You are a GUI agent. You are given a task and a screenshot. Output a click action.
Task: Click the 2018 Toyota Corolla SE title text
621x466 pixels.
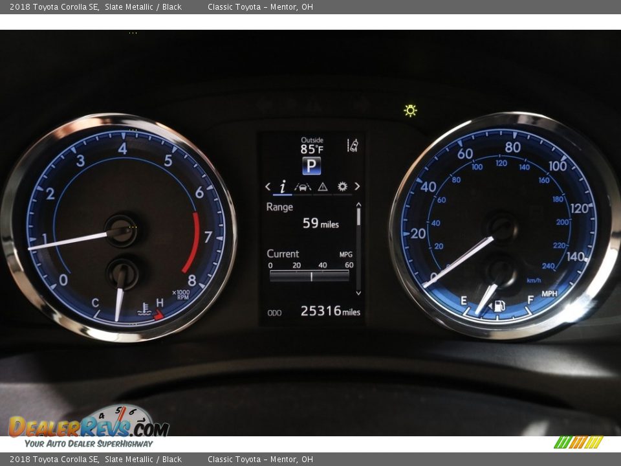tap(54, 7)
